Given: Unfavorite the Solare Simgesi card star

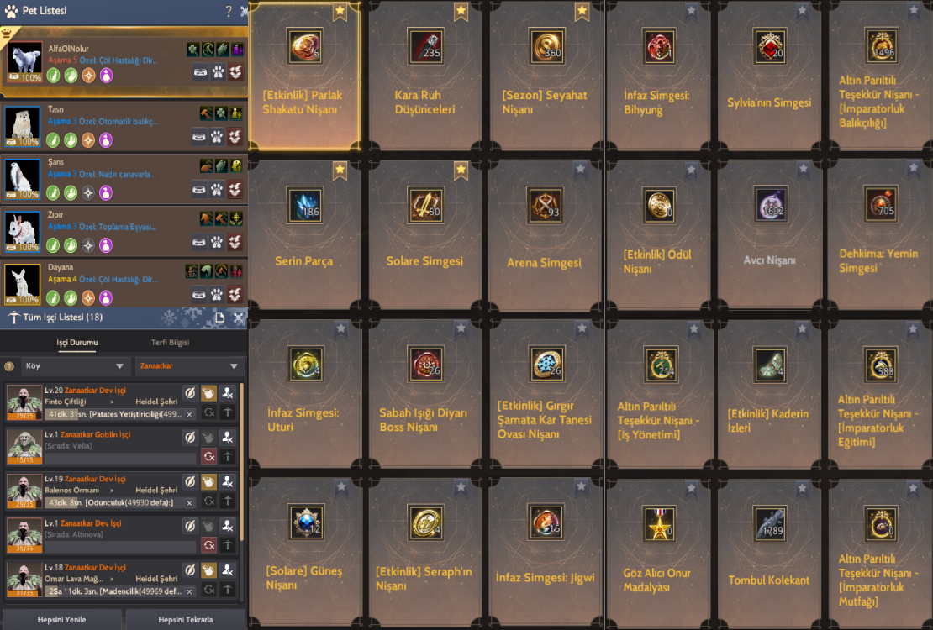Looking at the screenshot, I should (x=461, y=171).
